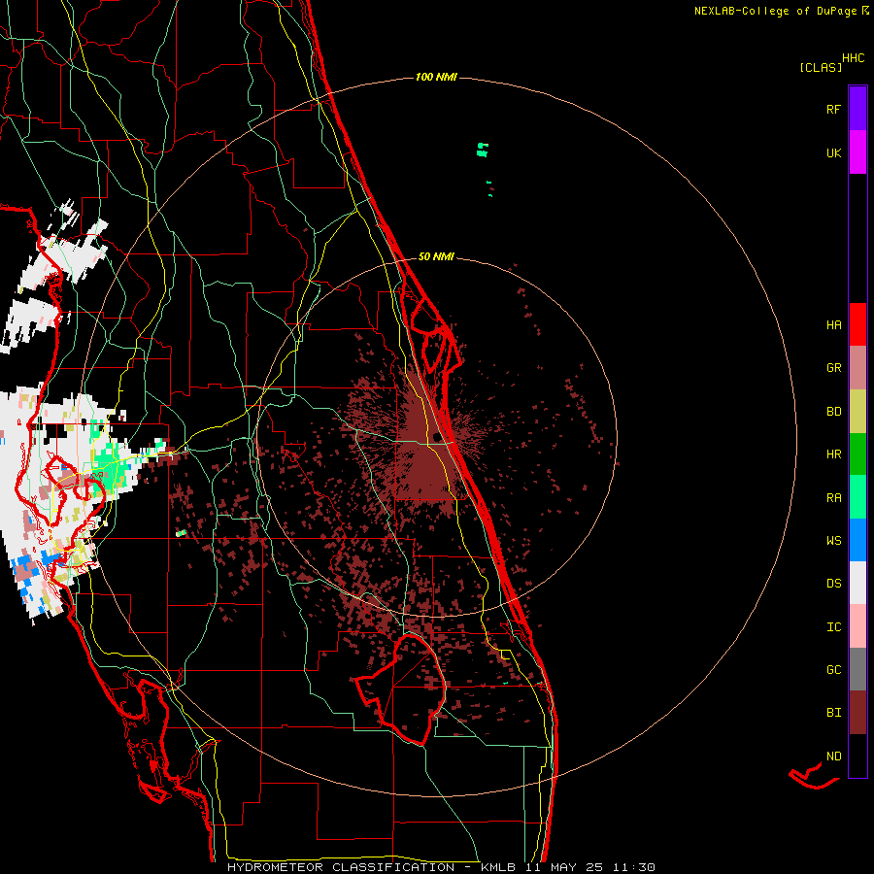The image size is (874, 874).
Task: Click the 'HYDROMETEOR CLASSIFICATION' title text
Action: click(341, 867)
